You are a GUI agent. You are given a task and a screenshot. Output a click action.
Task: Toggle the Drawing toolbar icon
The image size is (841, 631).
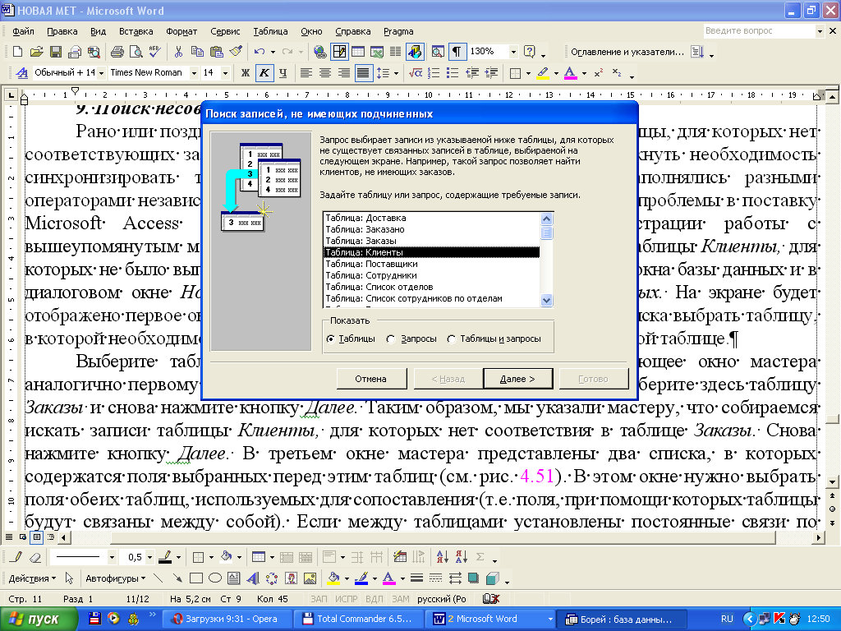(x=415, y=52)
